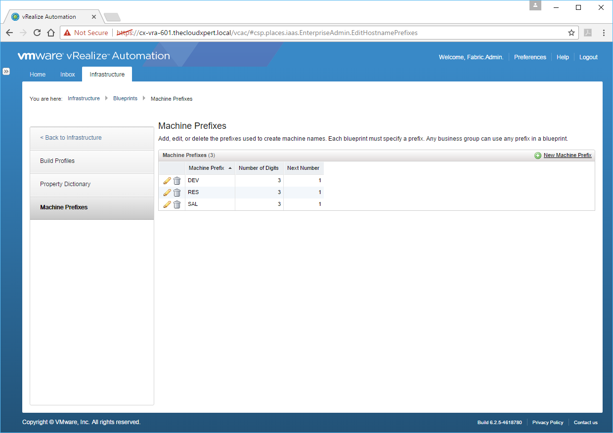Open Property Dictionary from the sidebar
The width and height of the screenshot is (613, 433).
point(65,184)
